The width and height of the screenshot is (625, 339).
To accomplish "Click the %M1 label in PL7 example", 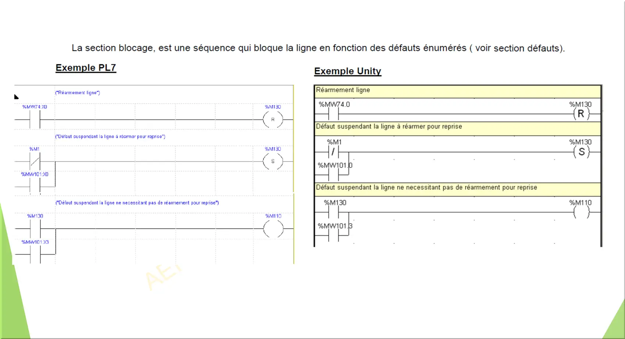I will 35,149.
